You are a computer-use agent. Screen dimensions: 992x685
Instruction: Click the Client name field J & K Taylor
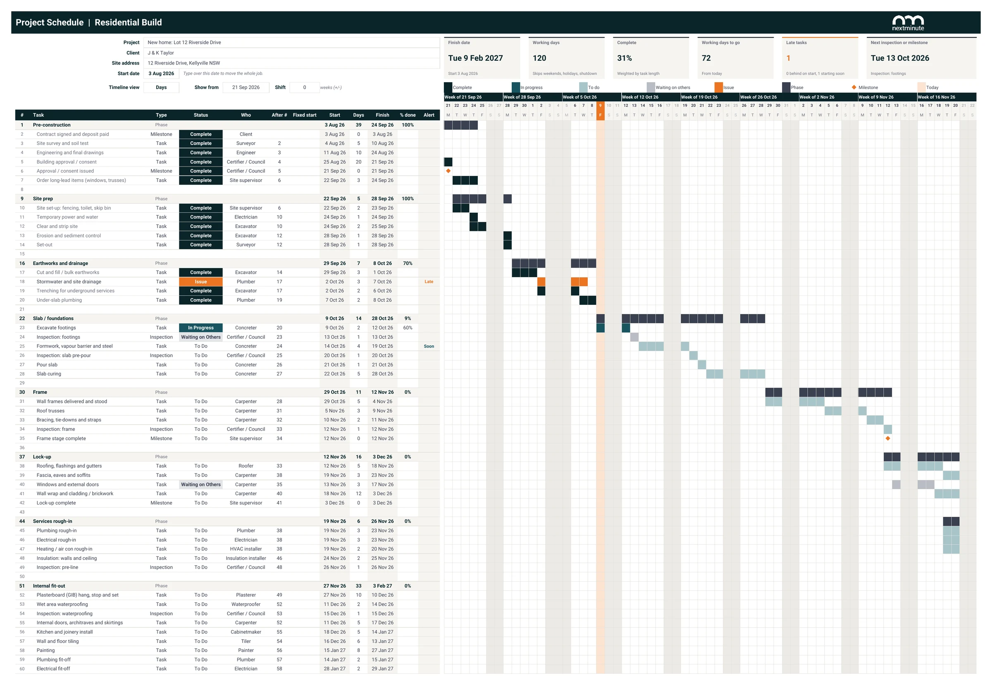tap(291, 53)
